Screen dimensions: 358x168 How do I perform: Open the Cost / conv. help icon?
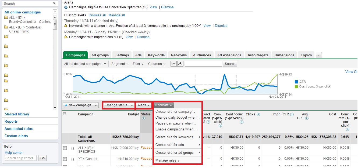[x=242, y=122]
